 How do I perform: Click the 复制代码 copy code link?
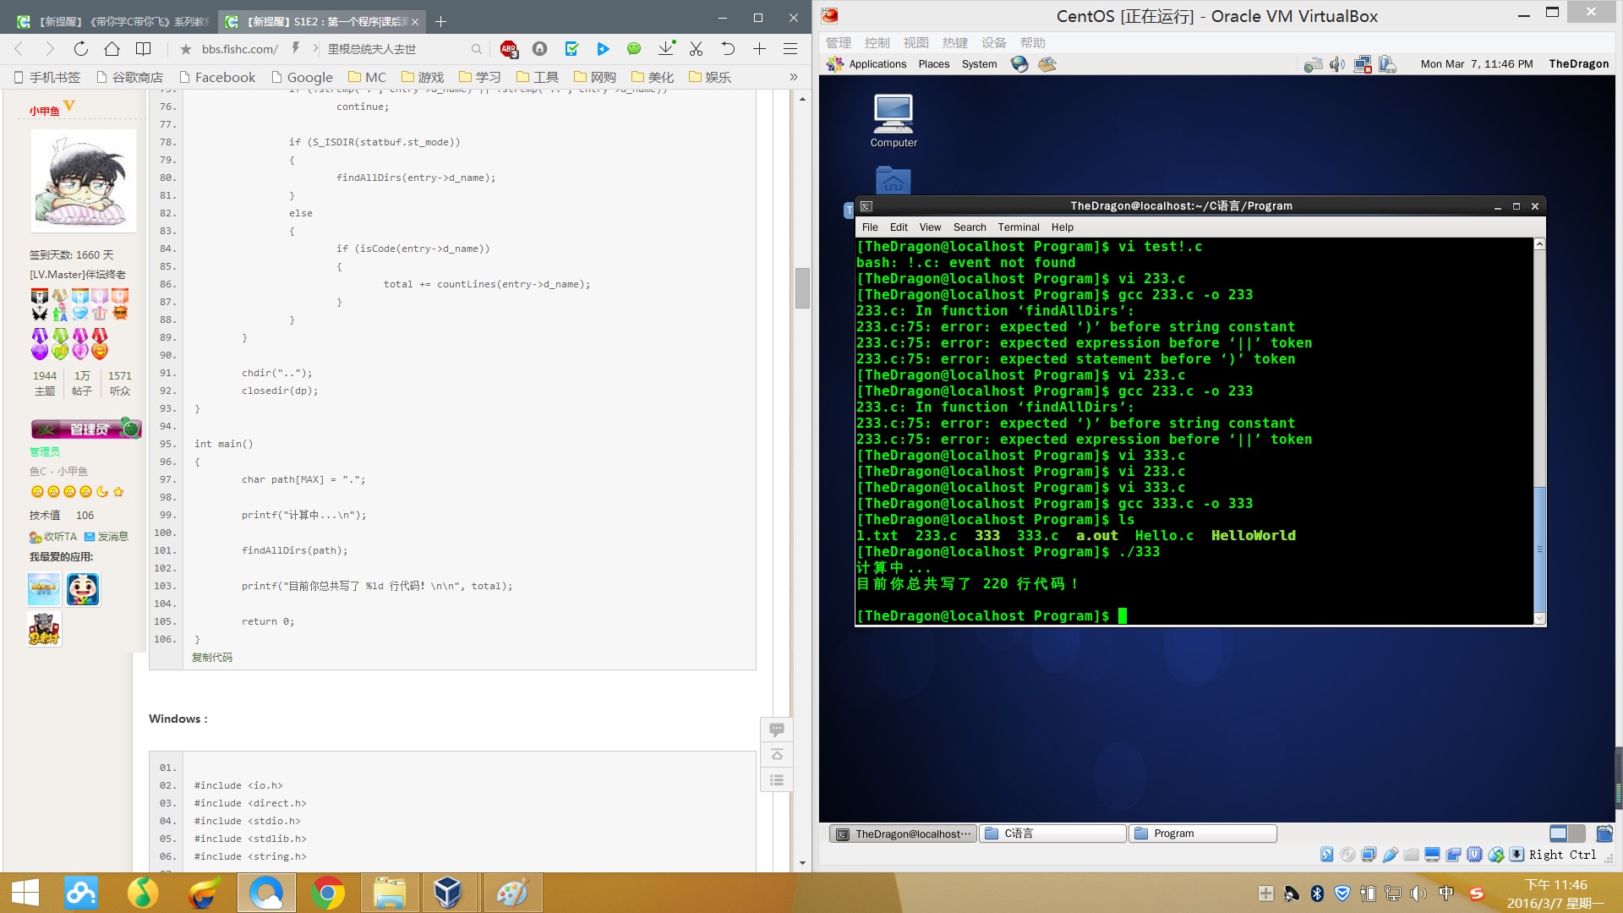(212, 657)
